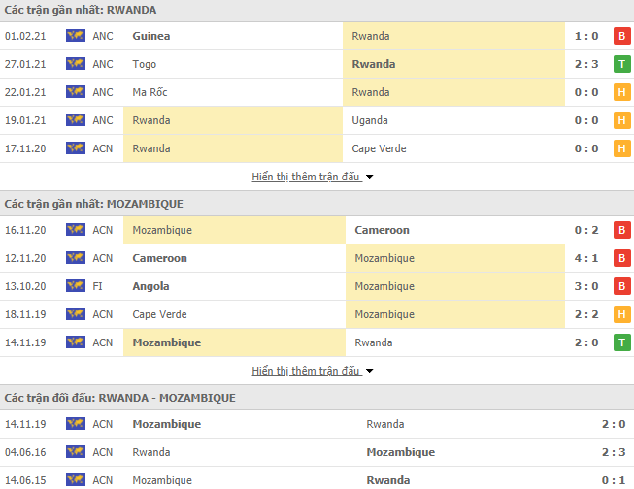The height and width of the screenshot is (489, 634).
Task: Click the flag icon on the Ma Rốc row
Action: pyautogui.click(x=76, y=92)
